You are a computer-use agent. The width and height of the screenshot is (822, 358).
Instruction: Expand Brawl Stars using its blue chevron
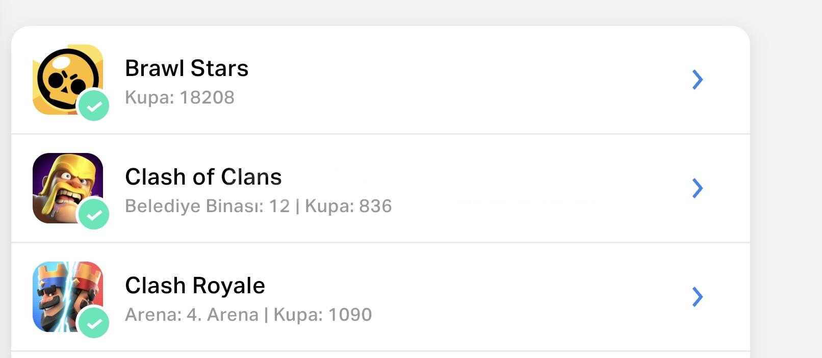click(x=698, y=80)
